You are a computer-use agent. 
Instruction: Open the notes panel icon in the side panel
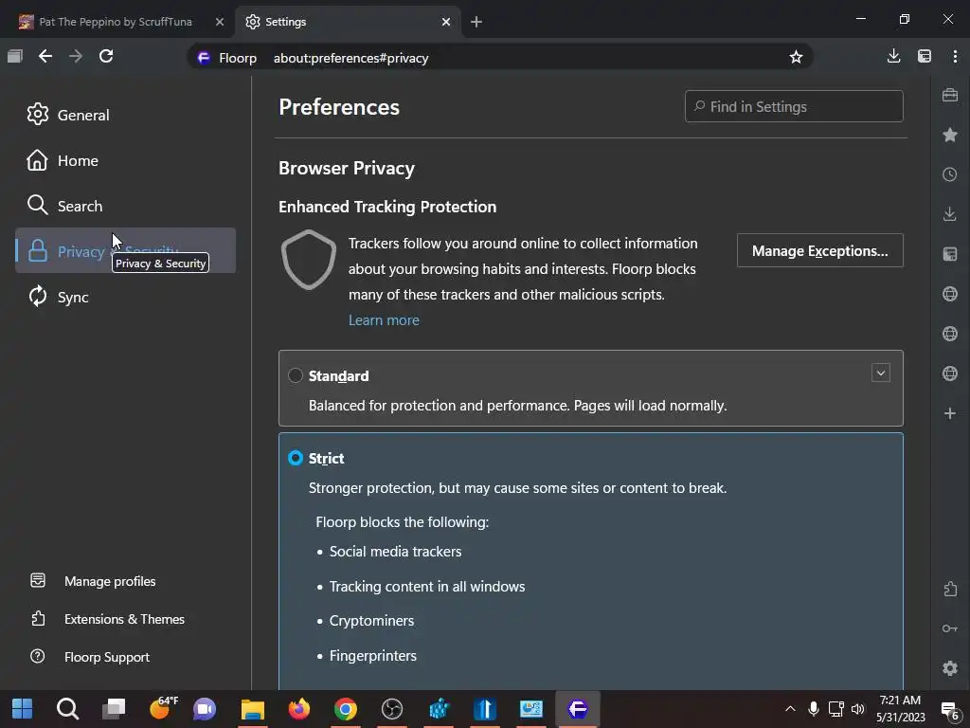(x=950, y=254)
